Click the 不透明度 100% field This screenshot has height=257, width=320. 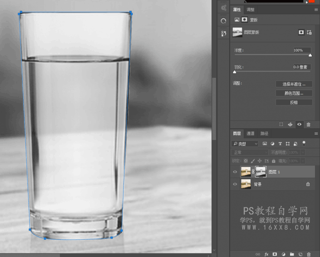pyautogui.click(x=295, y=152)
